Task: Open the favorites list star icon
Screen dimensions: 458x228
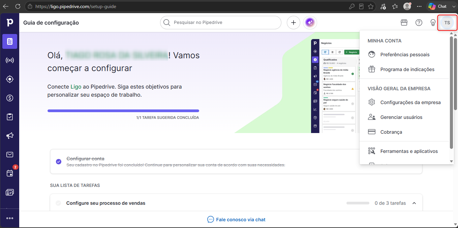Action: pyautogui.click(x=395, y=6)
